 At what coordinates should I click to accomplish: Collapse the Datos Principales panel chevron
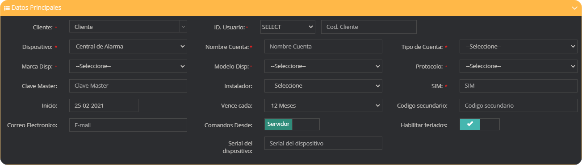(574, 8)
